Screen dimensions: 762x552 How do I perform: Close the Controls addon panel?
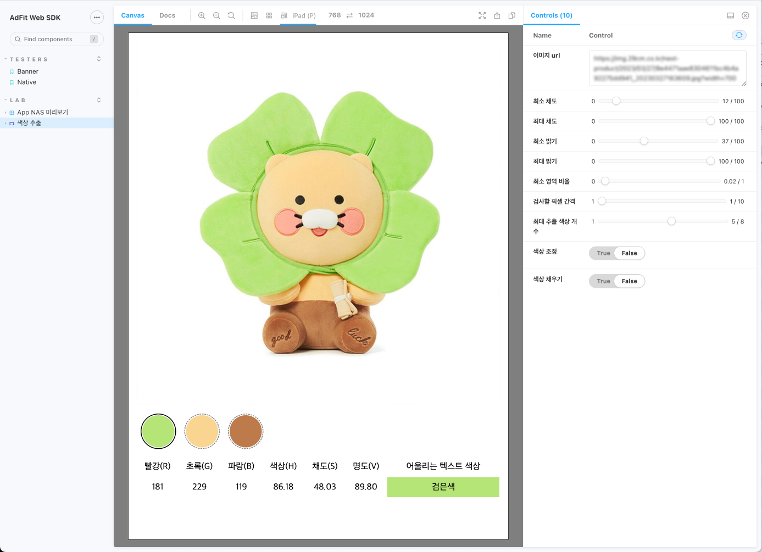coord(746,15)
